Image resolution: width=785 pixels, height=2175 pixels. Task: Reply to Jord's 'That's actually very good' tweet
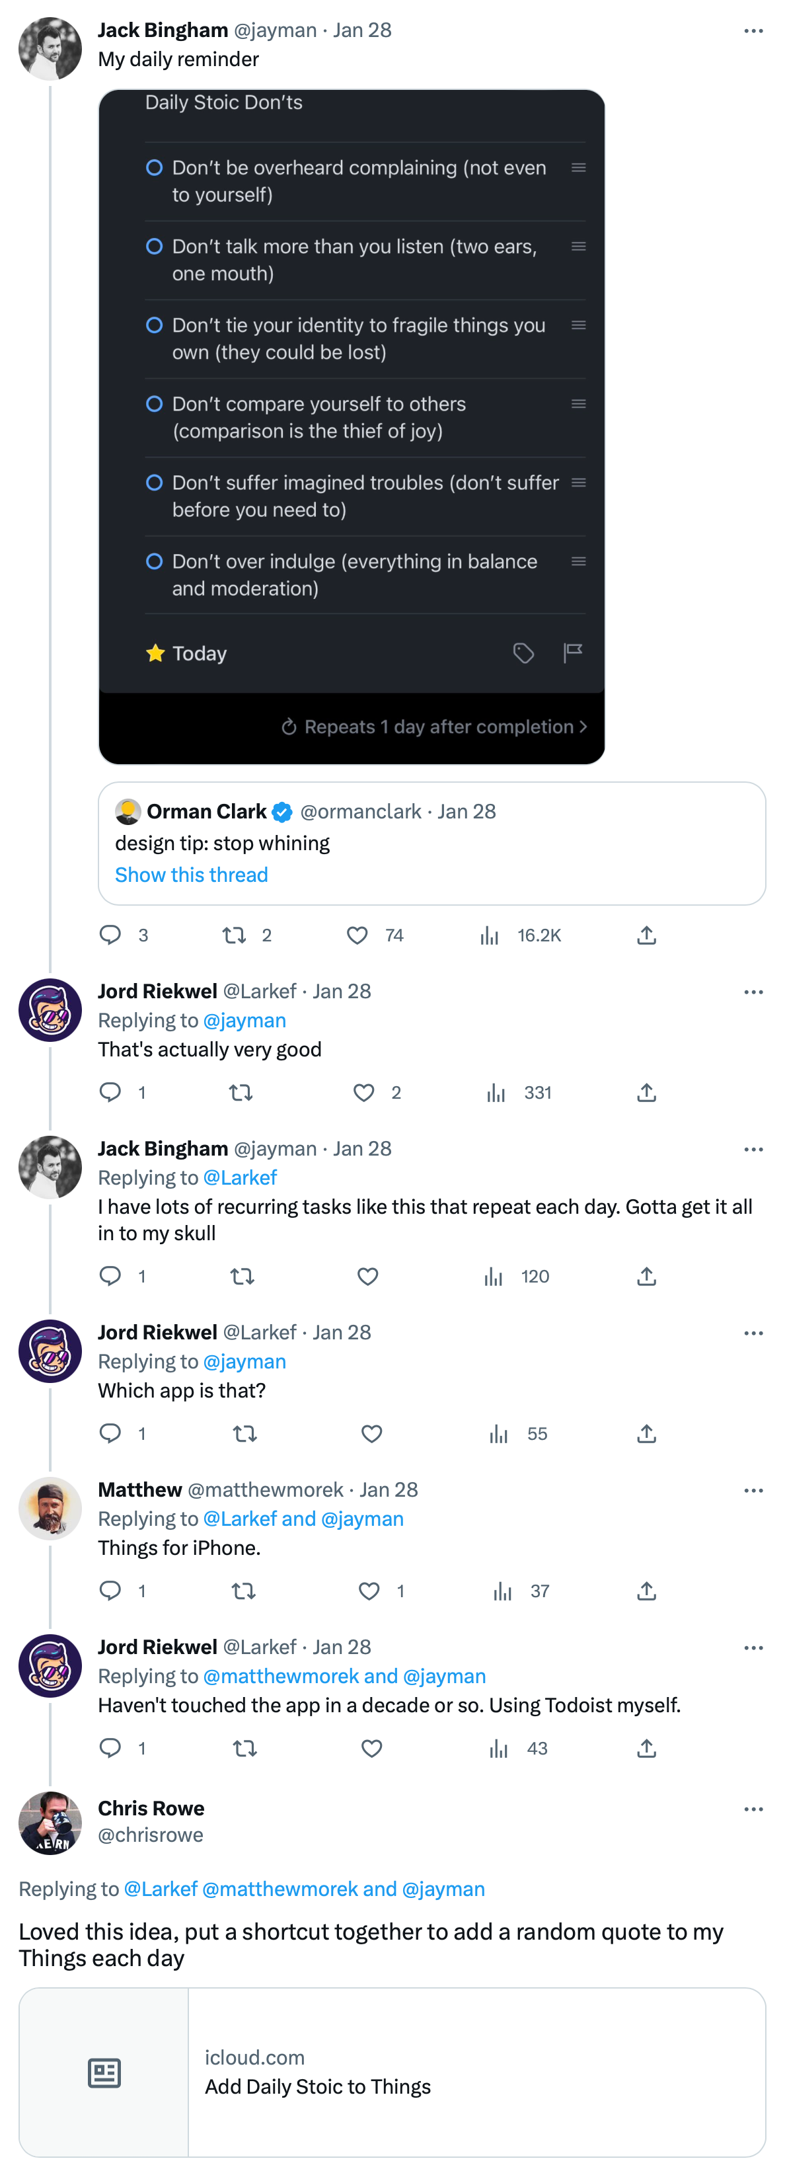tap(110, 1091)
